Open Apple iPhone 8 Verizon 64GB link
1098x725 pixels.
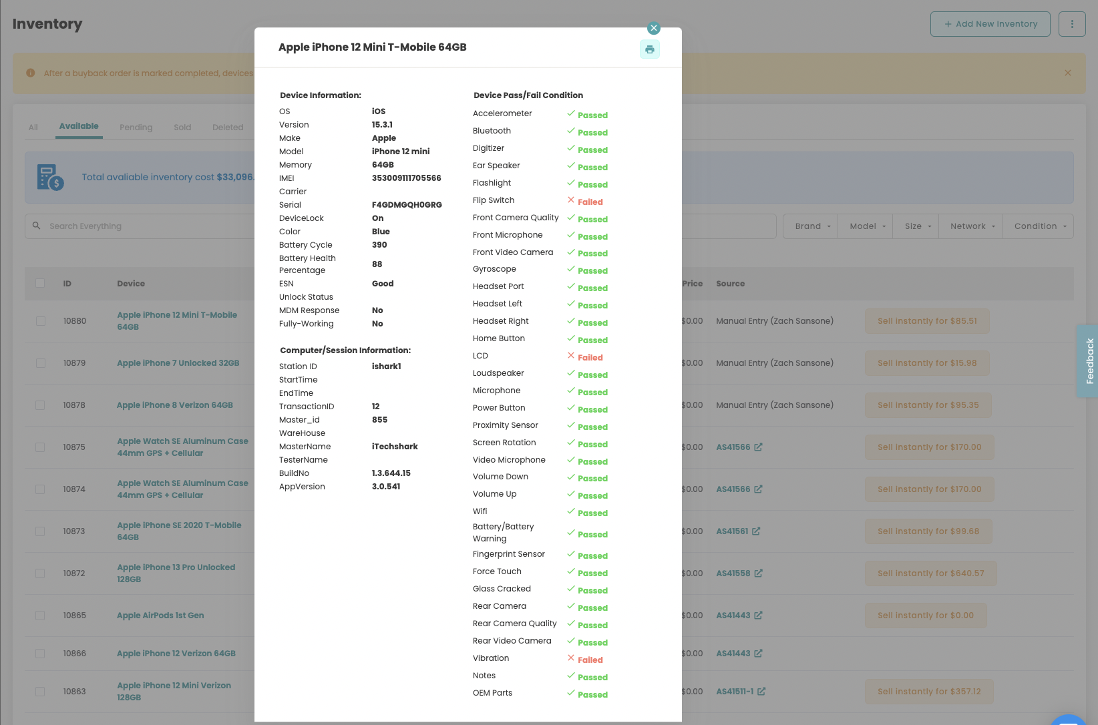175,405
